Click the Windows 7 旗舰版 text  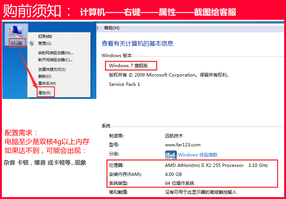[128, 66]
